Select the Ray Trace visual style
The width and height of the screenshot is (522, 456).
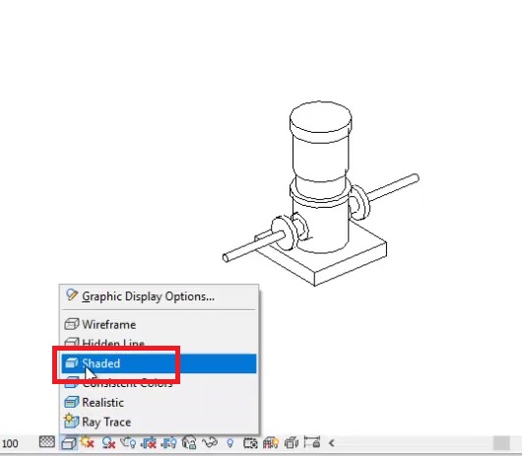coord(159,423)
